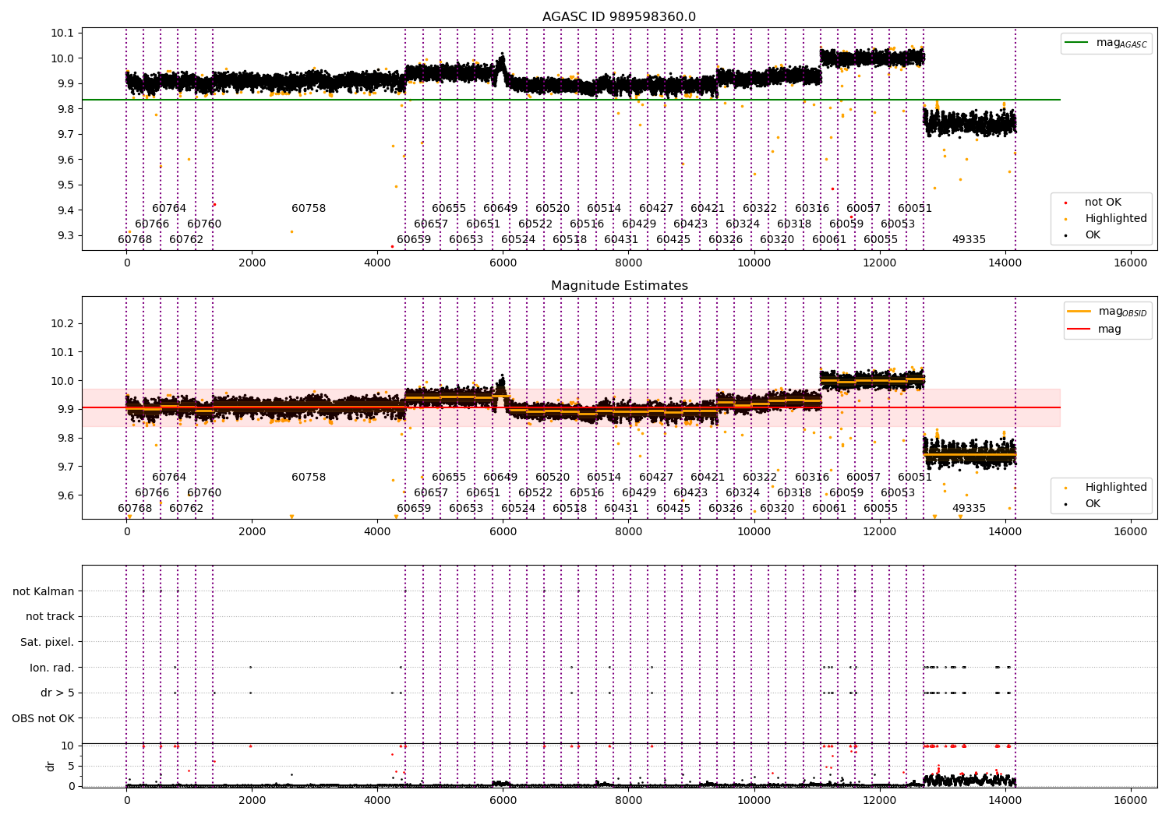1169x818 pixels.
Task: Click the rotated "dr" y-axis label
Action: [x=51, y=766]
